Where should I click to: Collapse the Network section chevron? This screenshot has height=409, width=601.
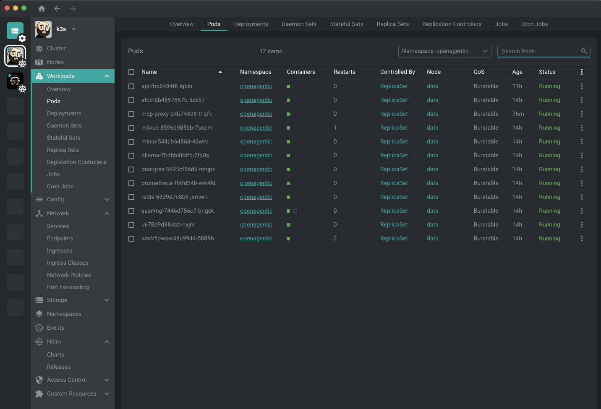[107, 213]
